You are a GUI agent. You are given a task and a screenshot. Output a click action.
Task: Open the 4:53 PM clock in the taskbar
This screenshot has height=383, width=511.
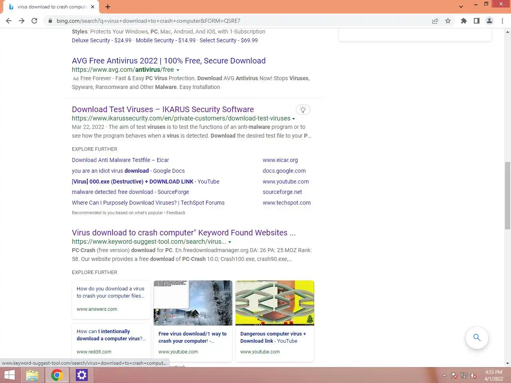pos(494,375)
